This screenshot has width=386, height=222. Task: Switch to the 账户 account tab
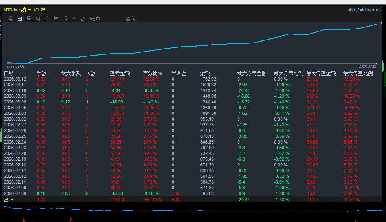(x=95, y=19)
